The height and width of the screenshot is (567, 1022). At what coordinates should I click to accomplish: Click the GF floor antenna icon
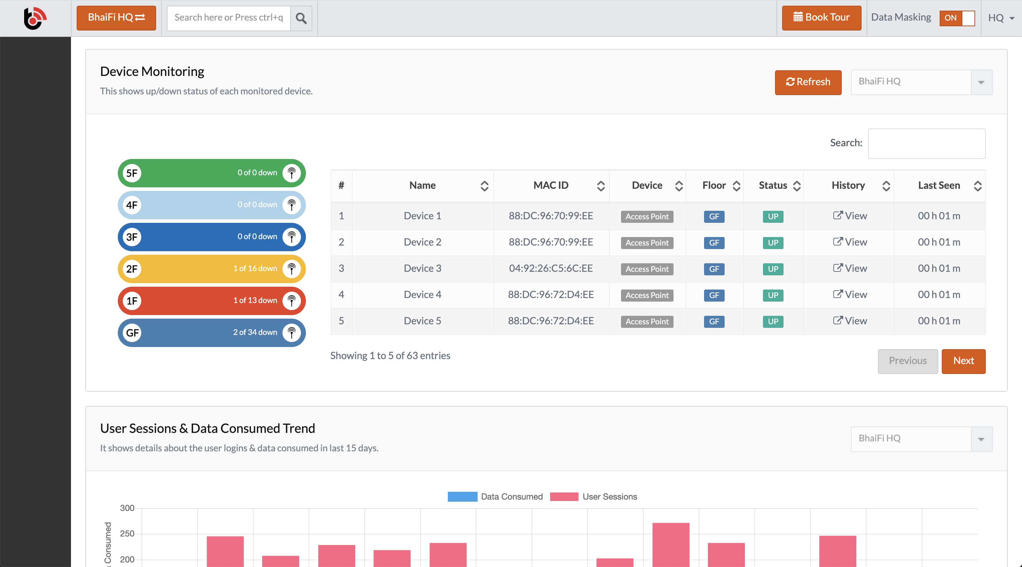coord(292,332)
